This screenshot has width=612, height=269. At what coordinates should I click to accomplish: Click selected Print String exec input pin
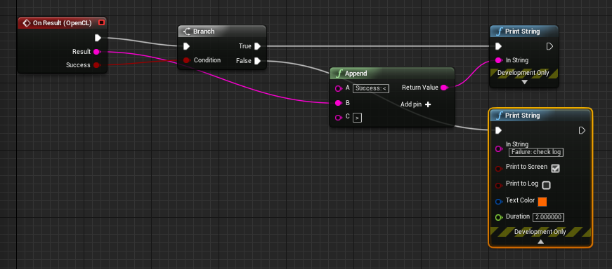pos(498,130)
